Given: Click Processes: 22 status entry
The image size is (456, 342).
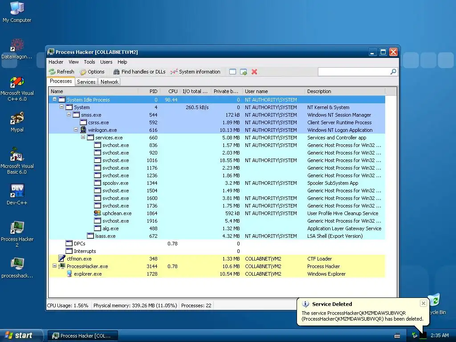Looking at the screenshot, I should tap(196, 305).
